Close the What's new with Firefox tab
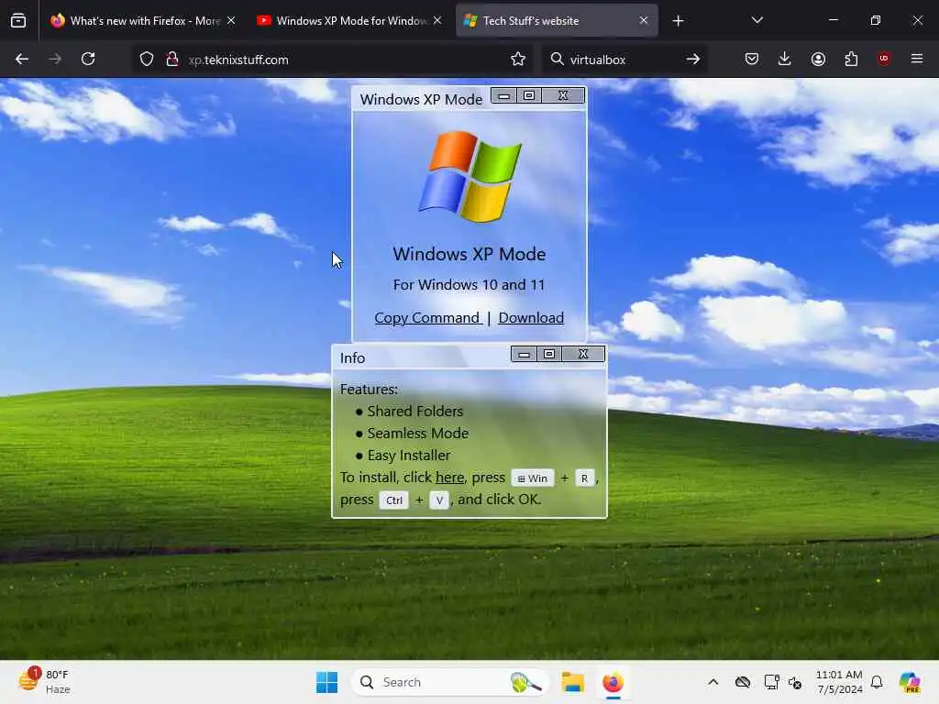Image resolution: width=939 pixels, height=704 pixels. 231,20
